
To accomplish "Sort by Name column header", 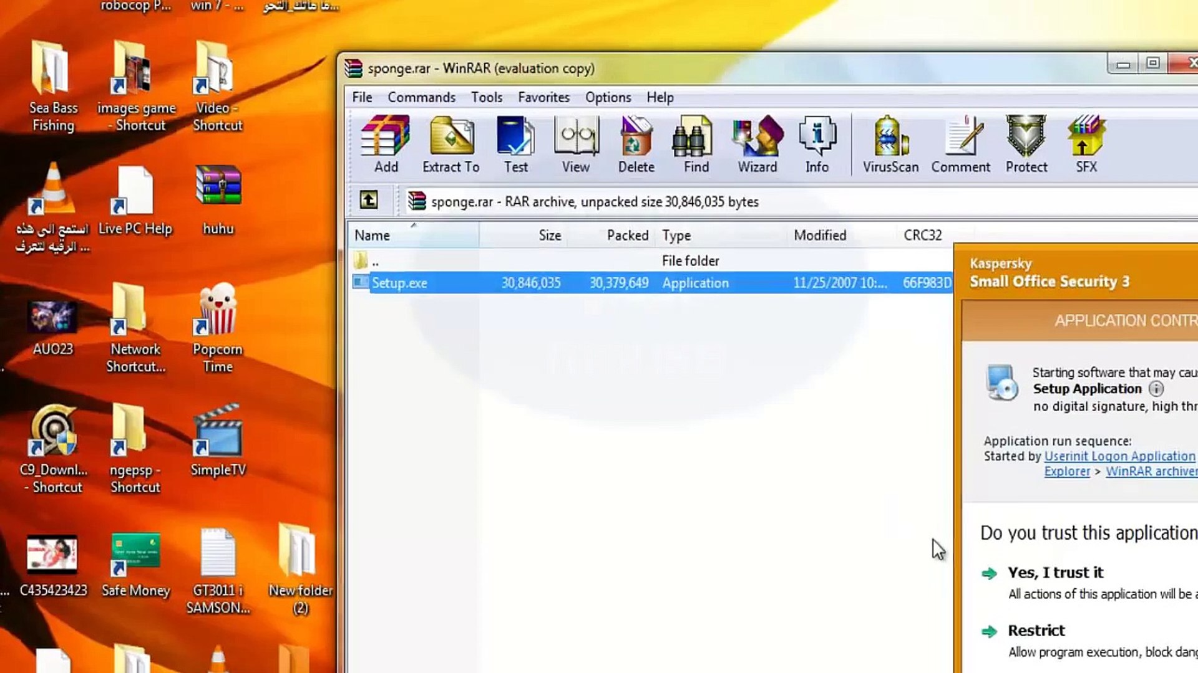I will click(x=413, y=236).
